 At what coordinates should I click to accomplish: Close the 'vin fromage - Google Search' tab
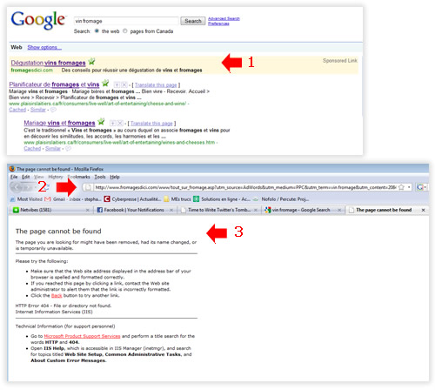click(339, 210)
